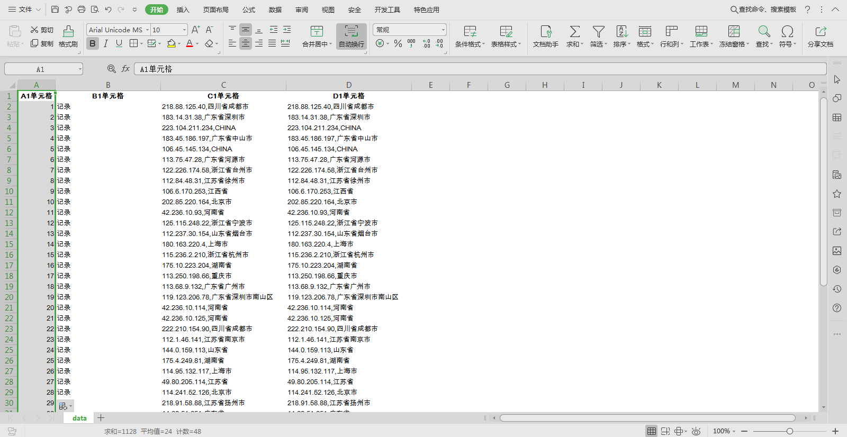
Task: Open the 开发工具 tab
Action: [388, 10]
